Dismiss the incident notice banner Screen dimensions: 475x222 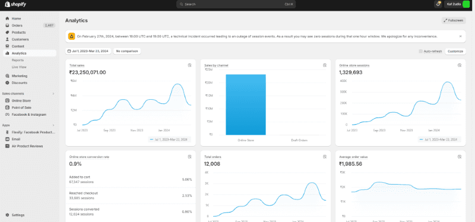pyautogui.click(x=461, y=36)
